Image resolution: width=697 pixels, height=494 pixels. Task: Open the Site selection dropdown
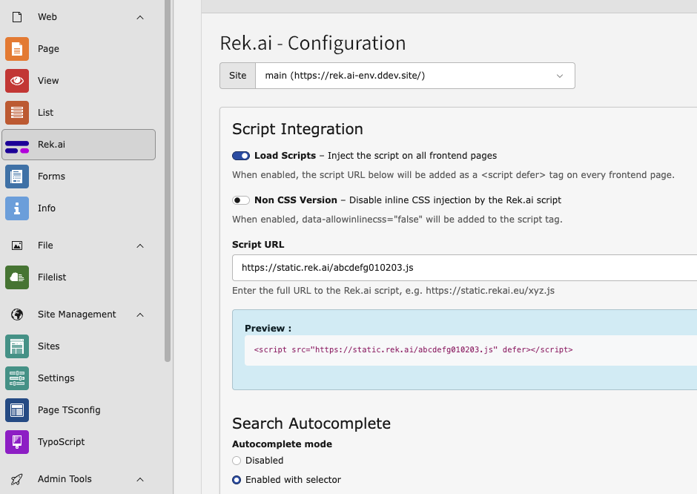coord(414,76)
